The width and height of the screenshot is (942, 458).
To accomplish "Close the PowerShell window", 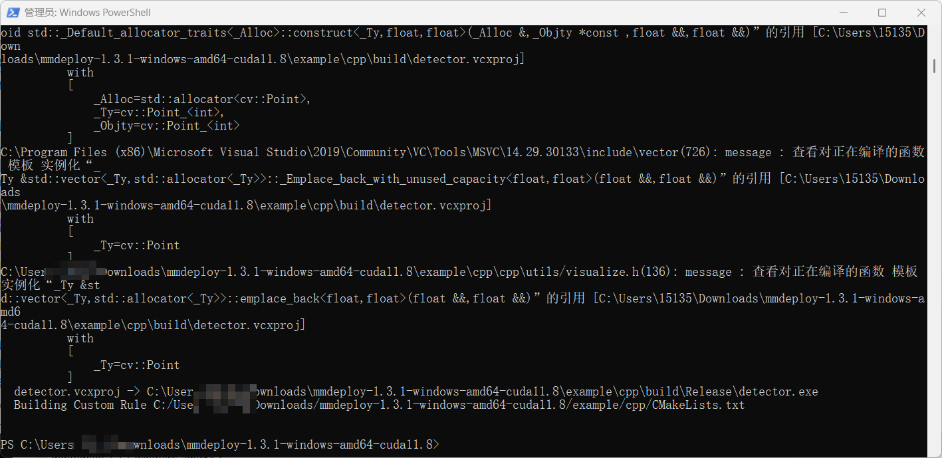I will (921, 12).
